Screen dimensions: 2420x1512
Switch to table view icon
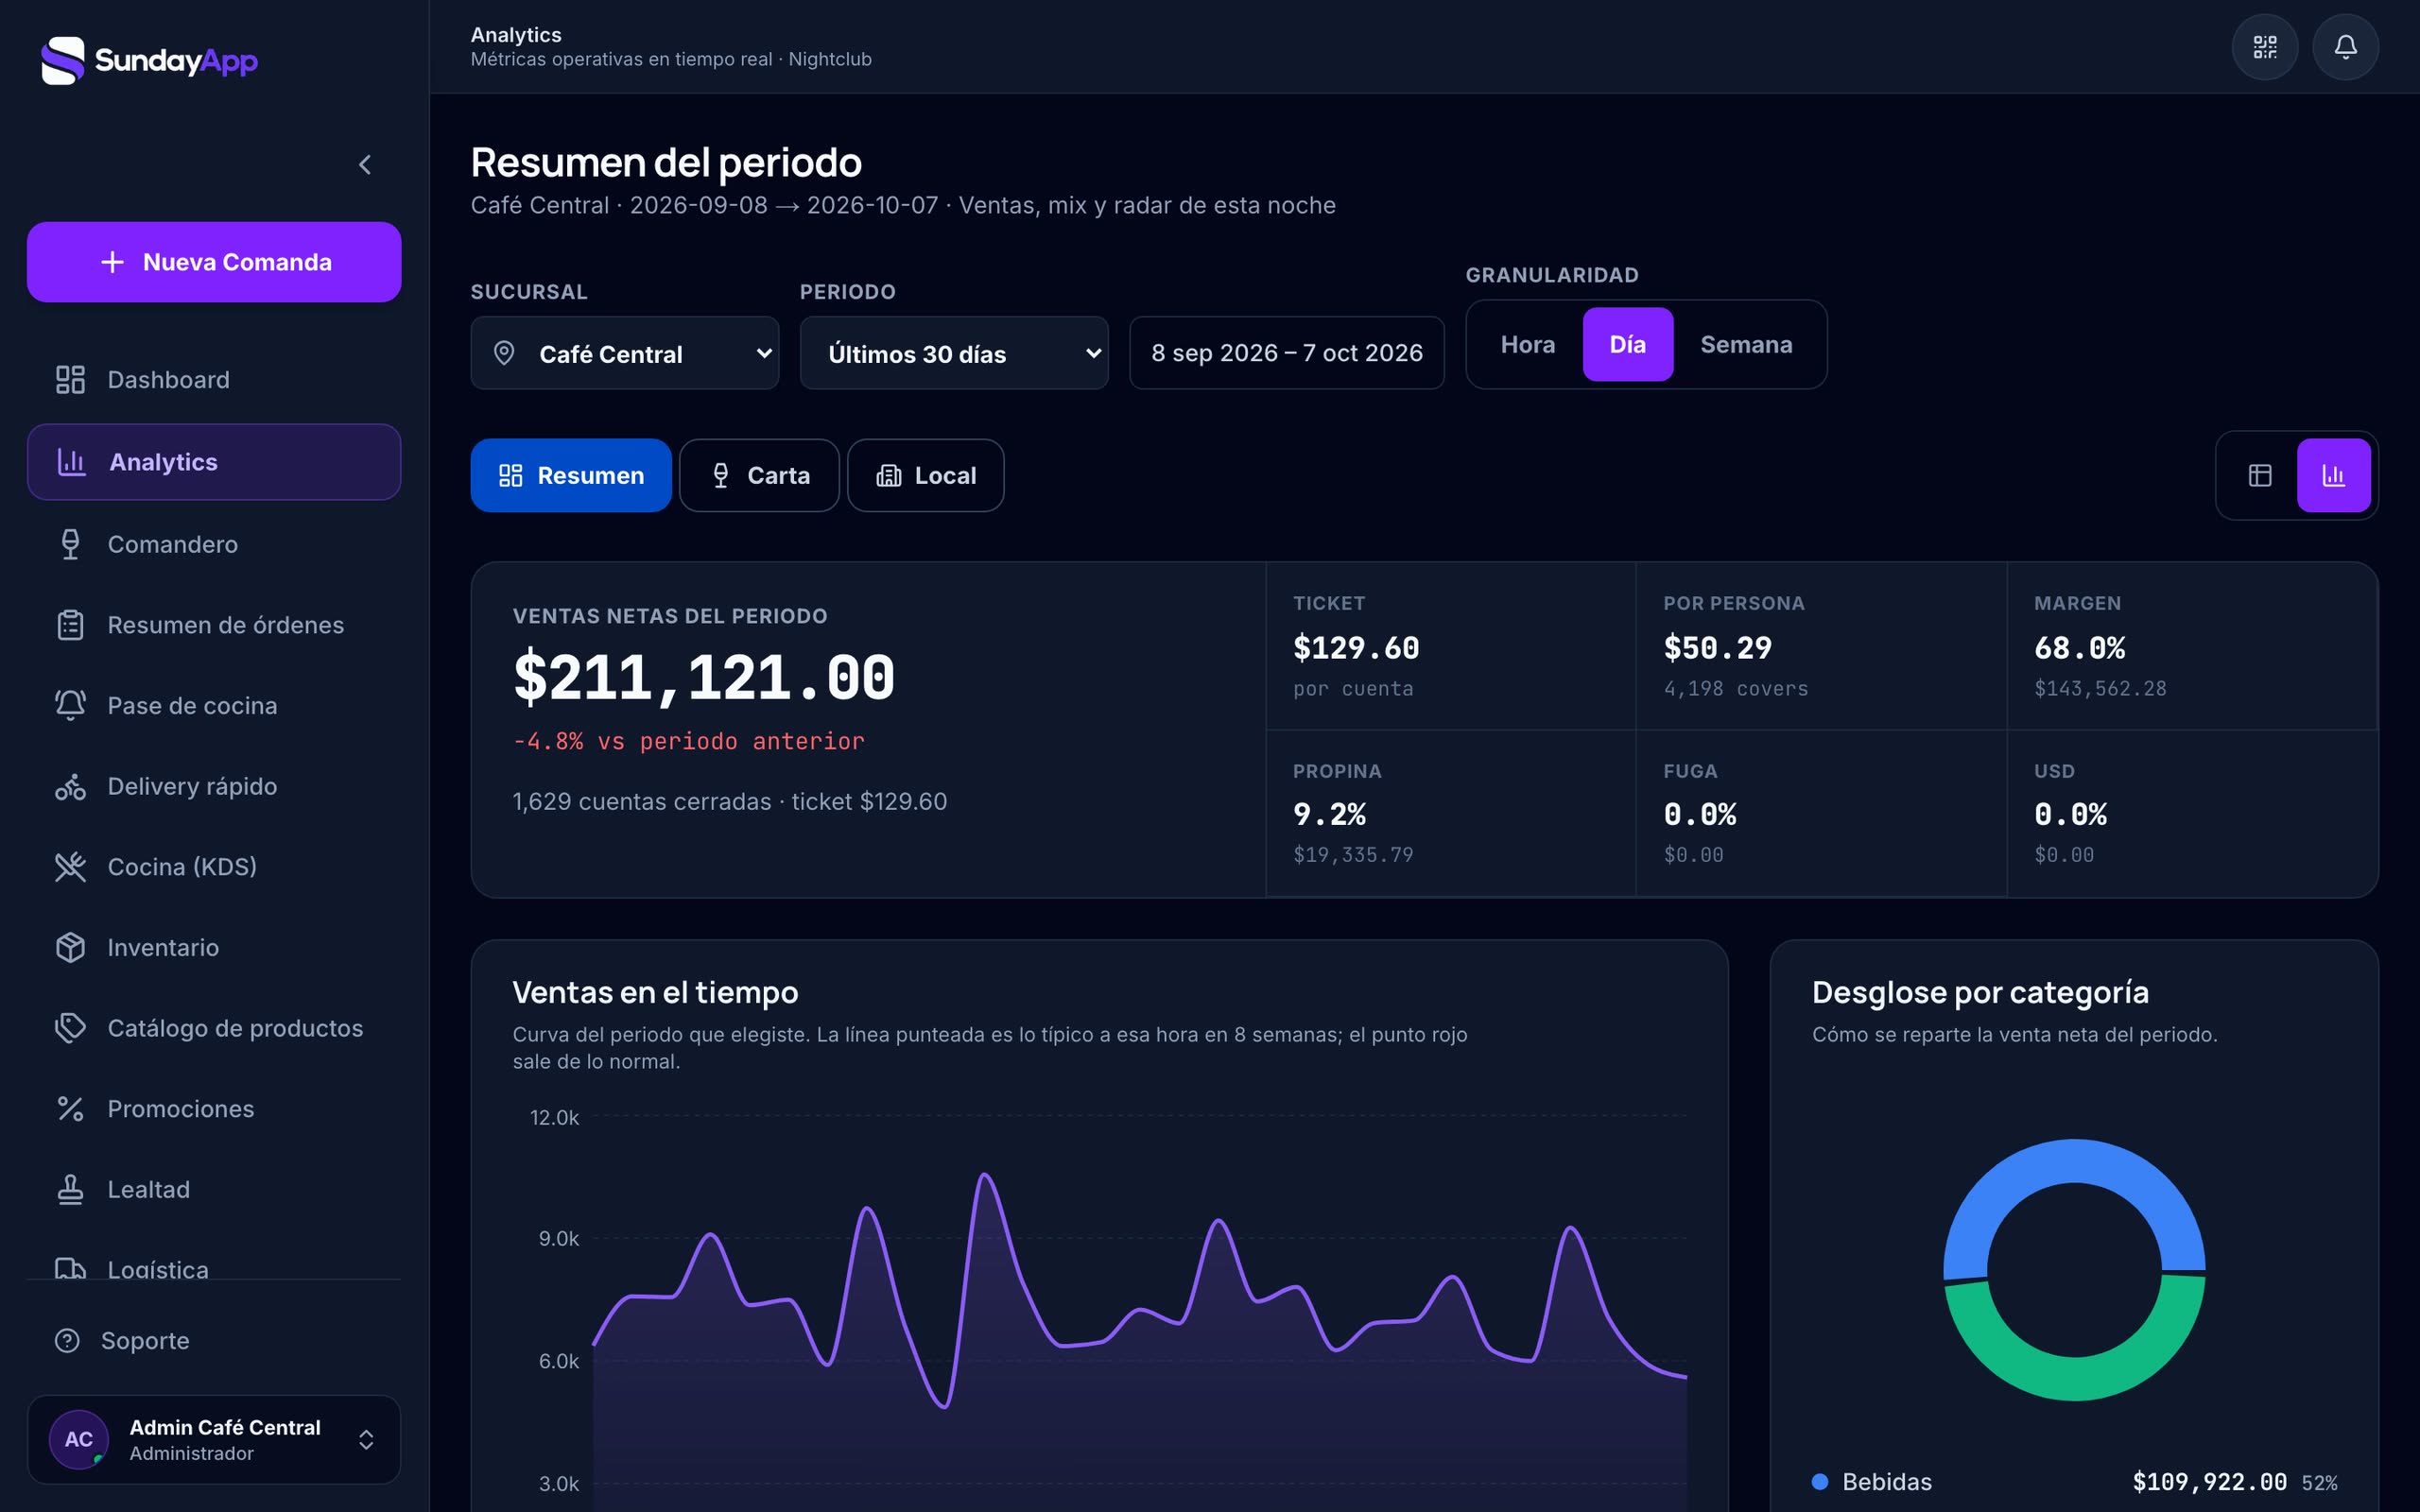pos(2260,475)
